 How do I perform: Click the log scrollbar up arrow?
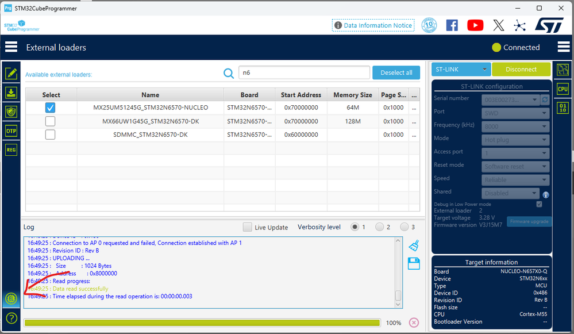398,241
